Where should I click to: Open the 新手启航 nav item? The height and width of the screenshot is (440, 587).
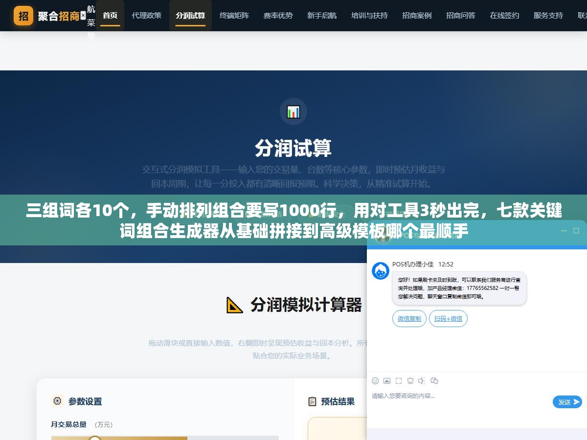click(x=322, y=15)
